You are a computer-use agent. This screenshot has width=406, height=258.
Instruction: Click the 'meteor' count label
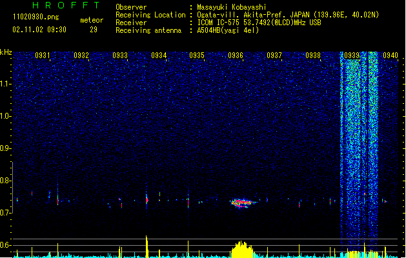pos(92,20)
